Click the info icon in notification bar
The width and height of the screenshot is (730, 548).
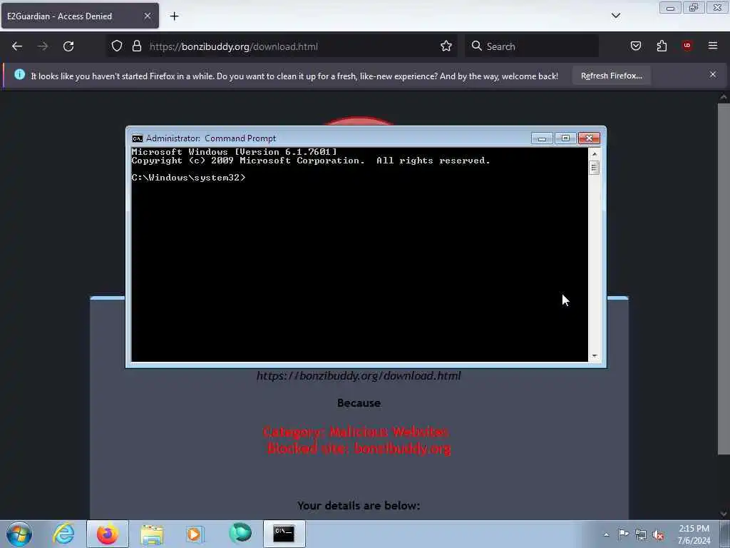pos(19,74)
